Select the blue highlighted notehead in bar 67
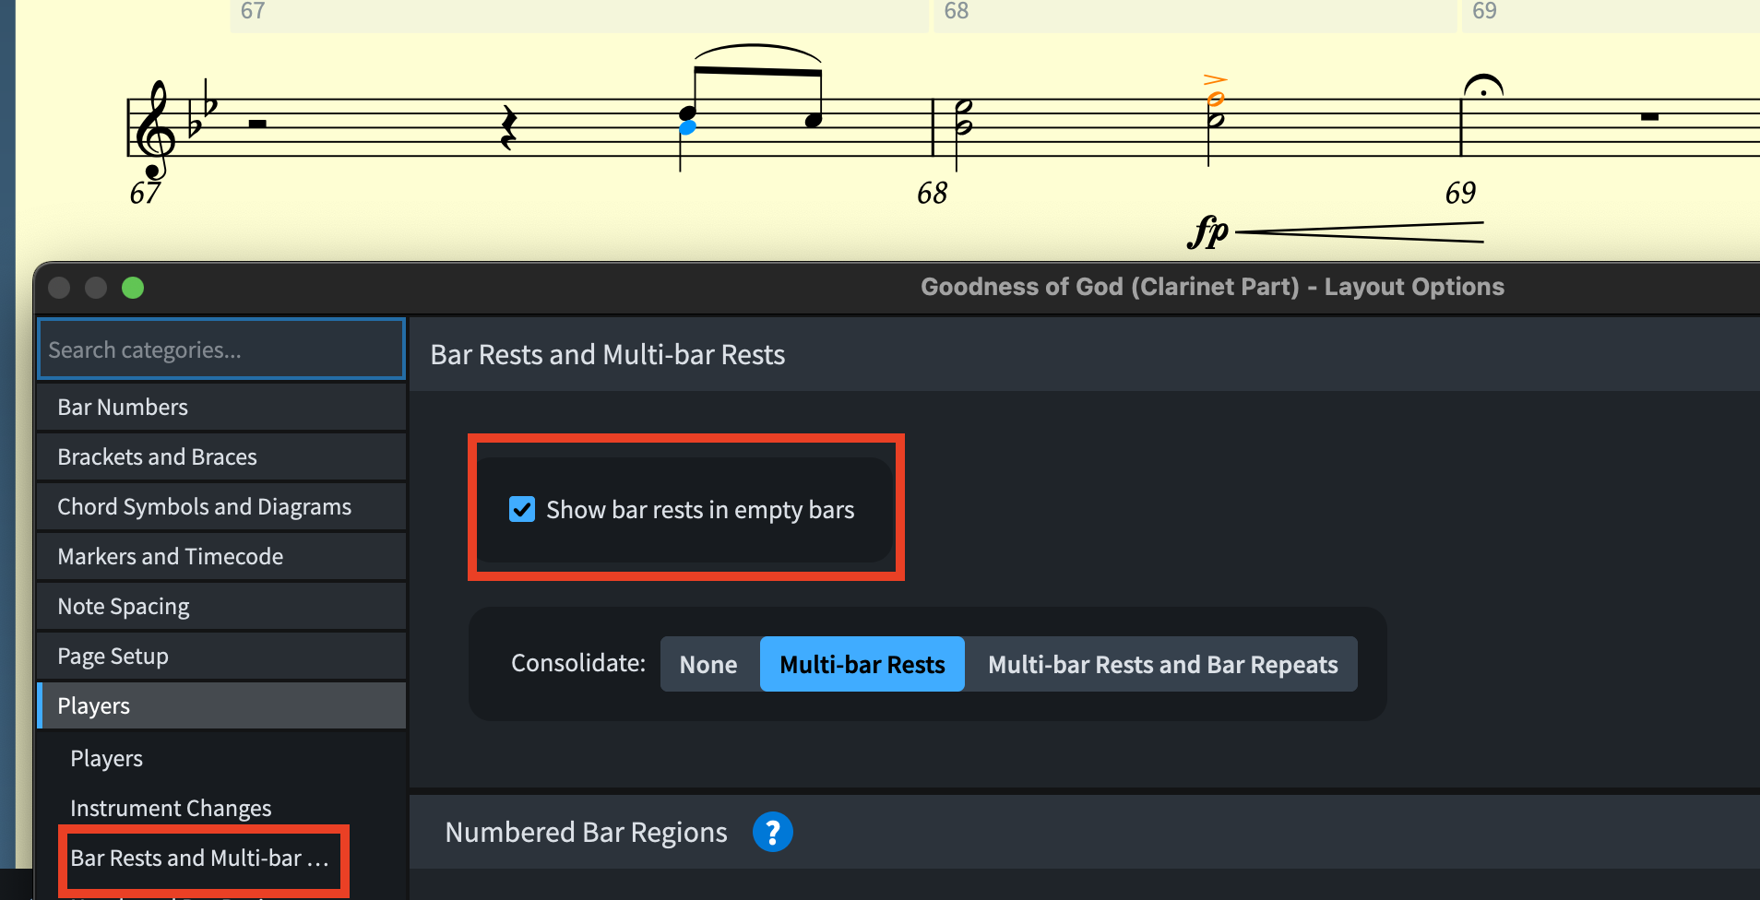This screenshot has width=1760, height=900. (687, 128)
